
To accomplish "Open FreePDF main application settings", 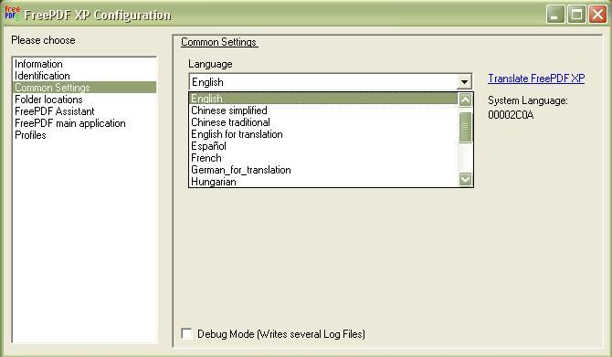I will (85, 123).
